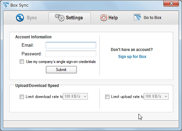The image size is (182, 131).
Task: Submit the account information
Action: pyautogui.click(x=61, y=70)
